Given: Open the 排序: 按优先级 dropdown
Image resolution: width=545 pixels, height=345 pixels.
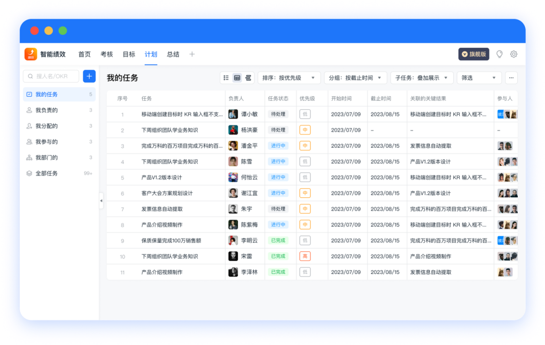Looking at the screenshot, I should coord(289,78).
